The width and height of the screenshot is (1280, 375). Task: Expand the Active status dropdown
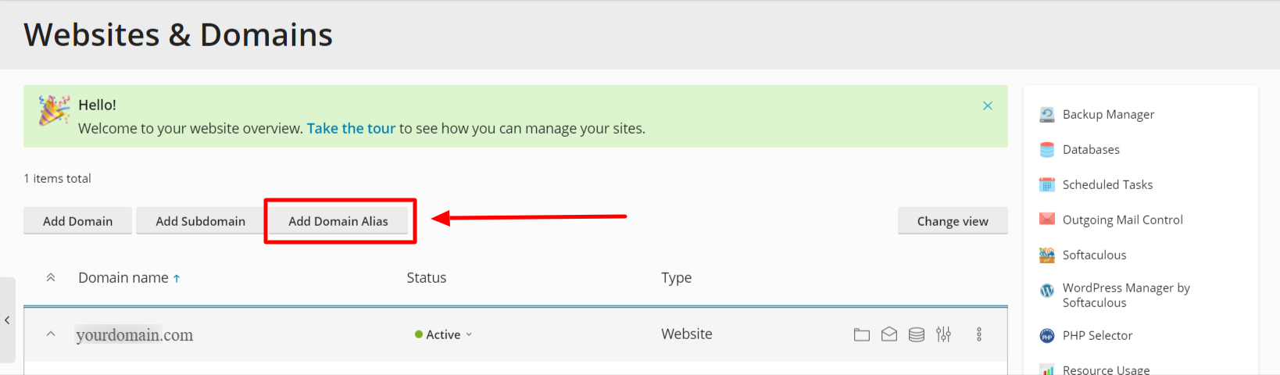444,334
